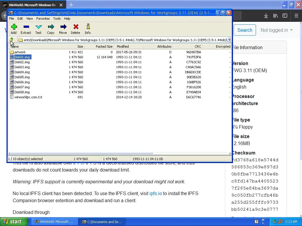Open Firefox downloads arrow icon
The height and width of the screenshot is (226, 302).
(x=266, y=16)
